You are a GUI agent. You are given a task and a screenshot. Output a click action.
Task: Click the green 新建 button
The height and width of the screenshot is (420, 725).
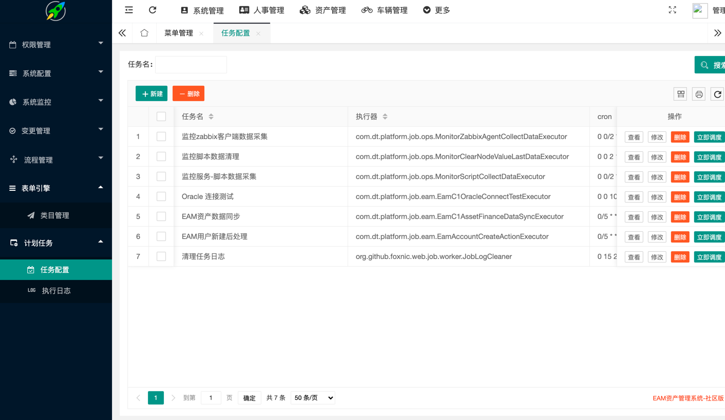151,94
